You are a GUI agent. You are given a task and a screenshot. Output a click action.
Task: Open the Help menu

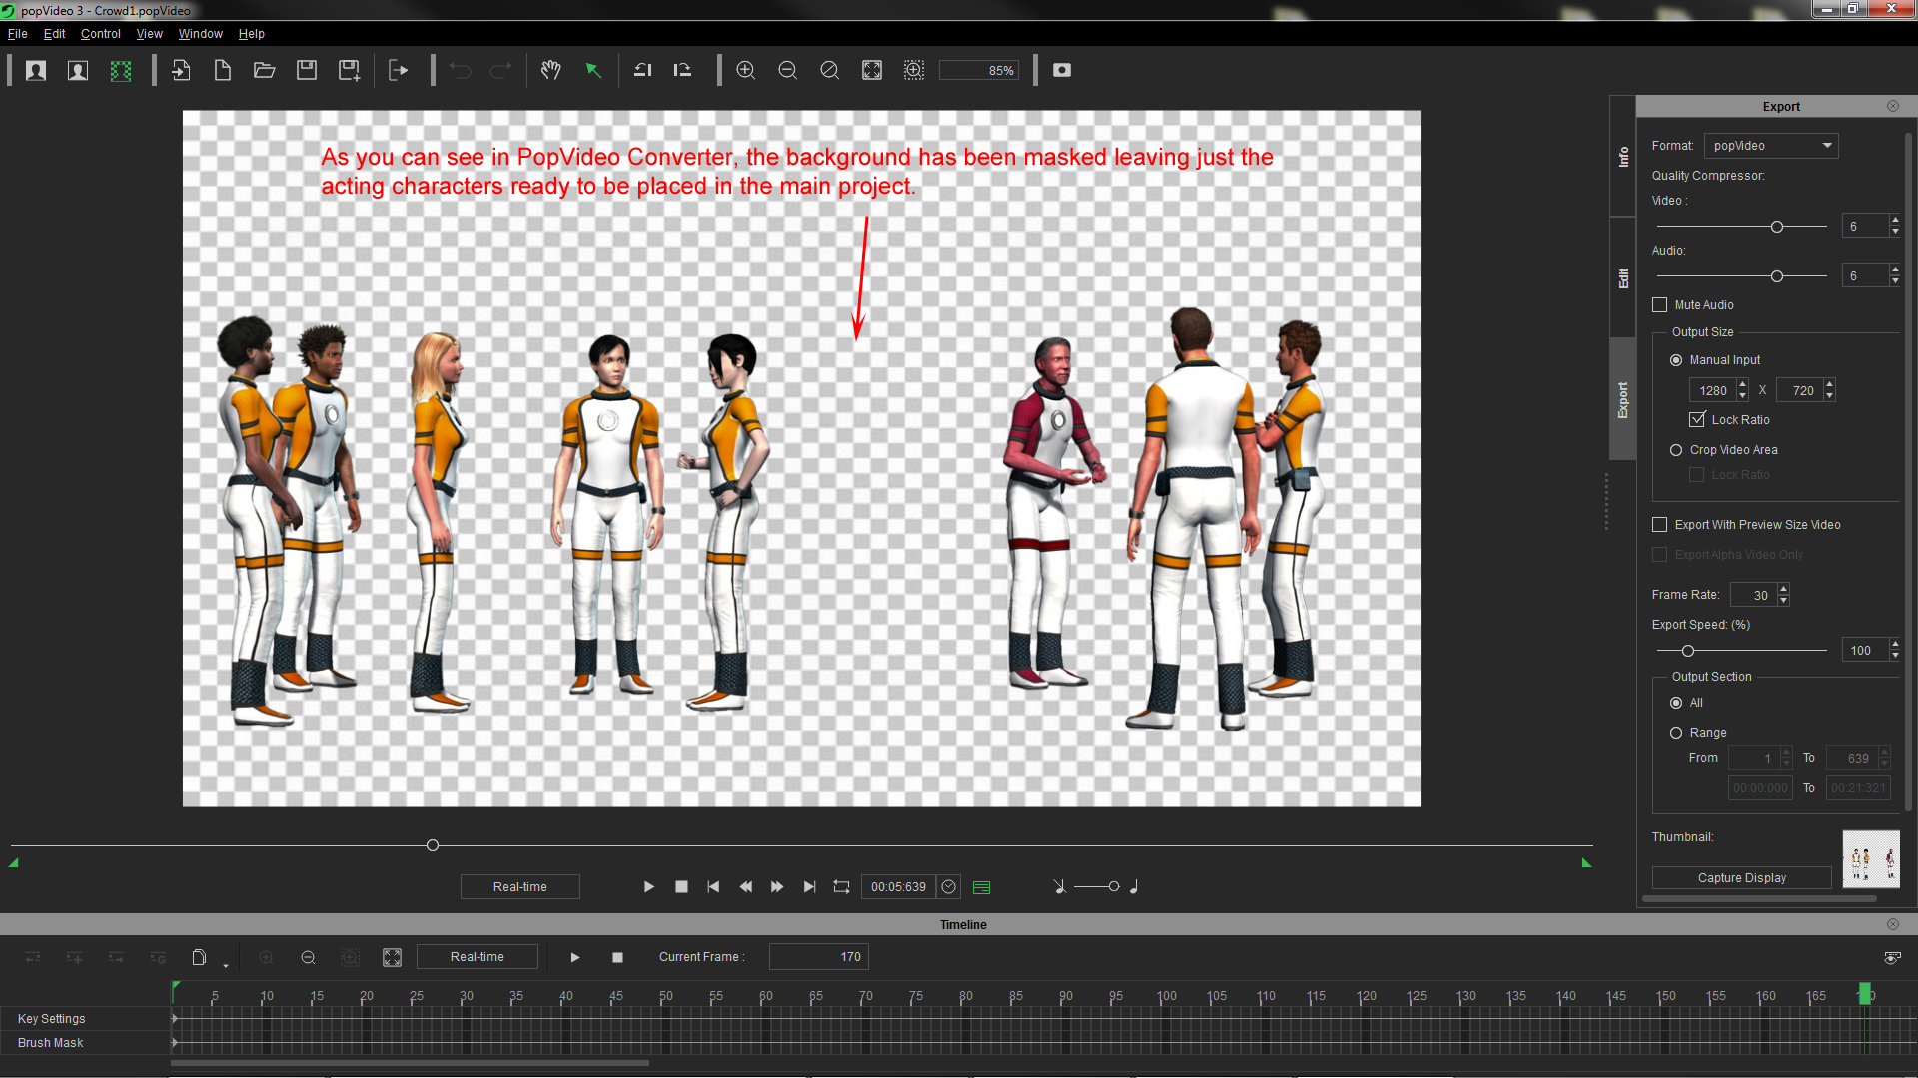251,34
